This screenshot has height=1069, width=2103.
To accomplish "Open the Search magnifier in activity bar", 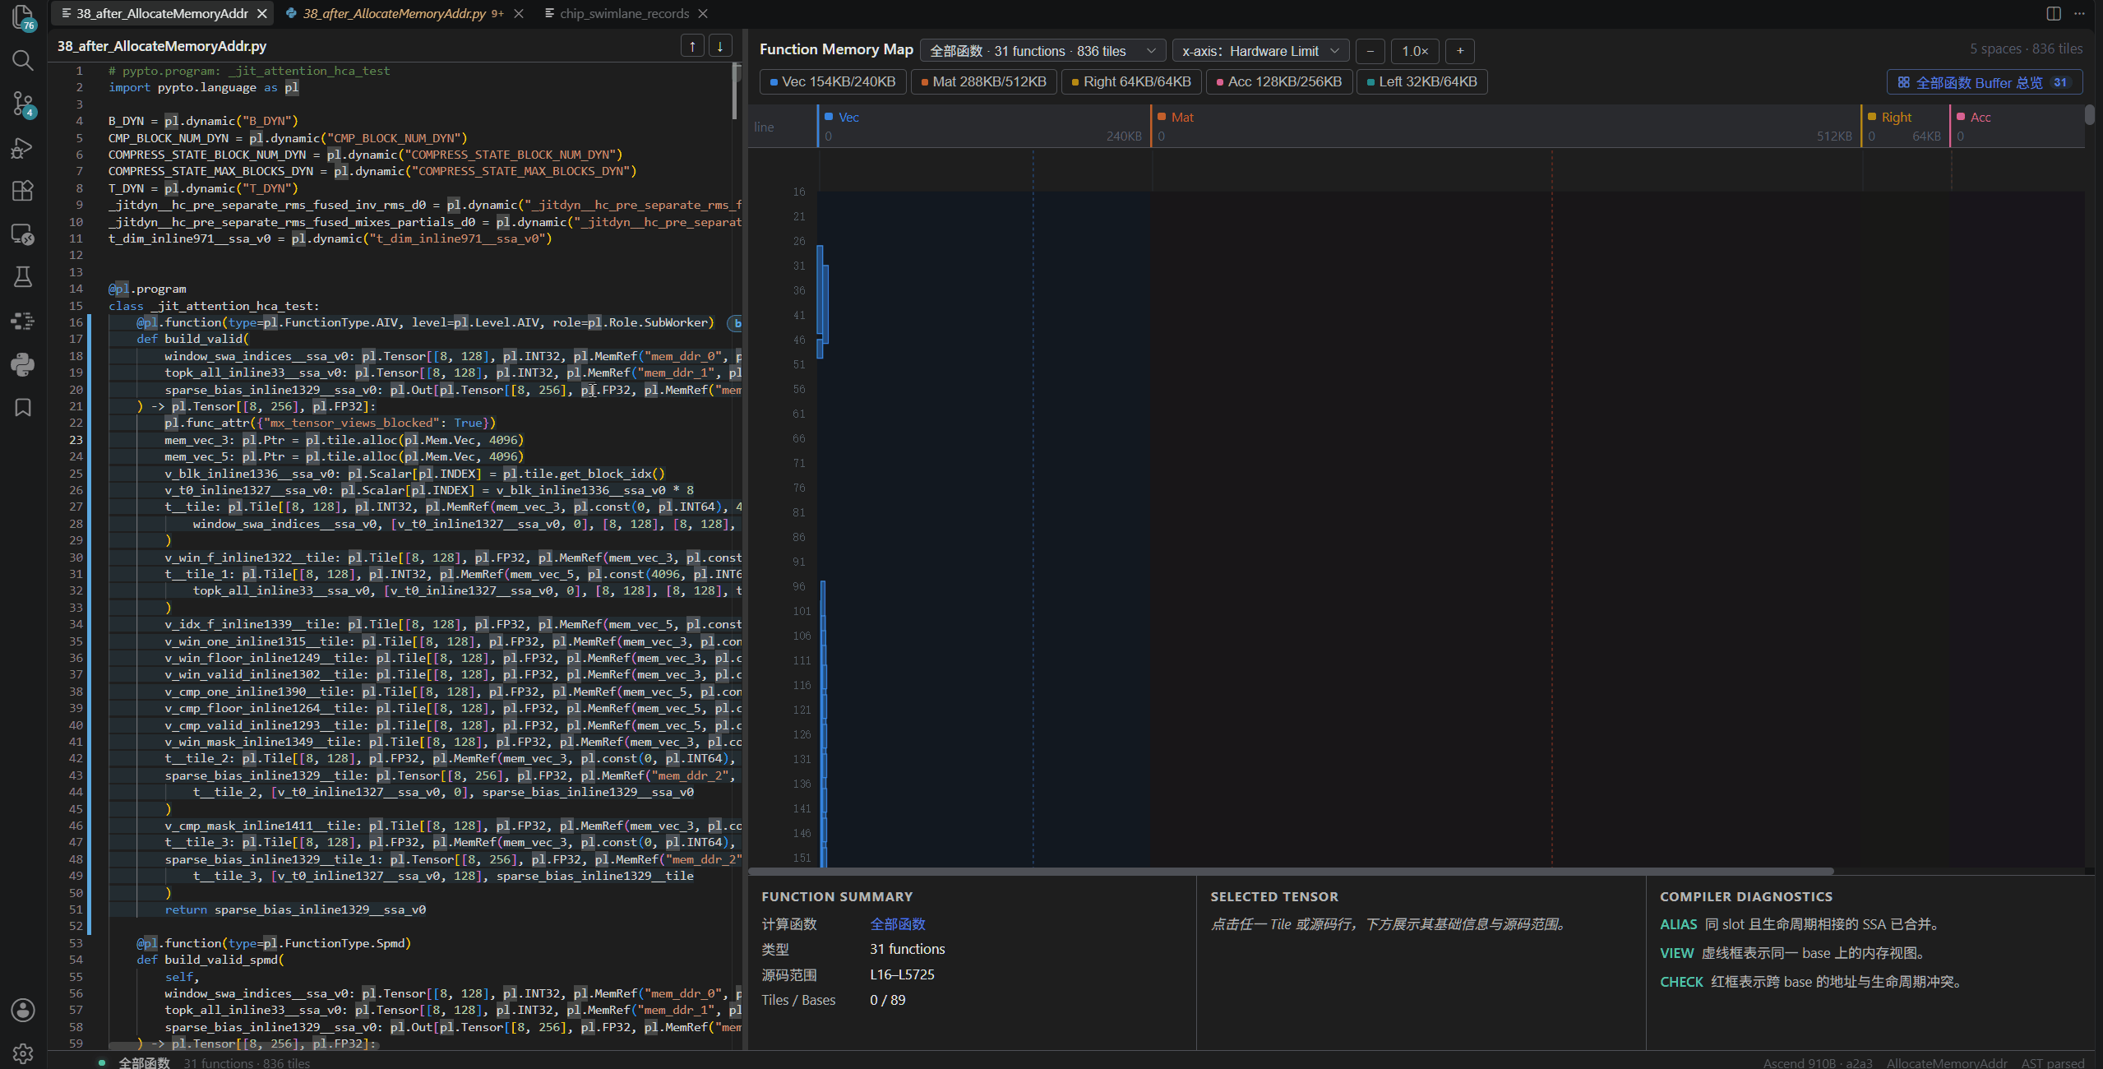I will [23, 60].
